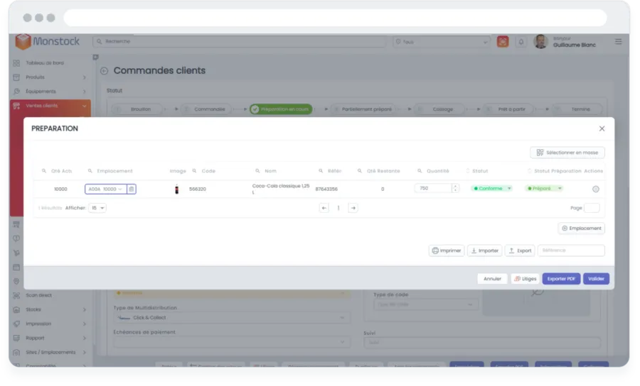The height and width of the screenshot is (386, 640).
Task: Open Tableau de bord in sidebar
Action: (45, 63)
